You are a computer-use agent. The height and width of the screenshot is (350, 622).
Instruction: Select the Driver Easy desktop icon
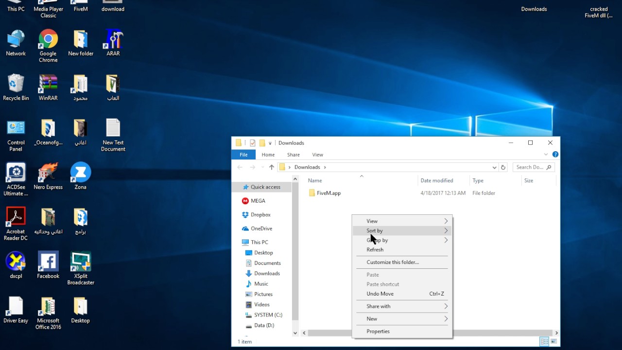click(x=16, y=310)
